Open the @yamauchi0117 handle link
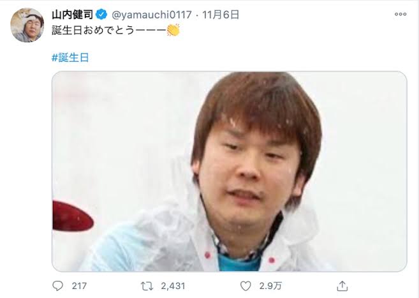The height and width of the screenshot is (298, 419). pos(152,15)
